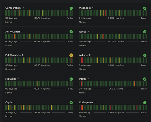Click the Normal status under Git Operations
This screenshot has height=122, width=151.
click(9, 22)
